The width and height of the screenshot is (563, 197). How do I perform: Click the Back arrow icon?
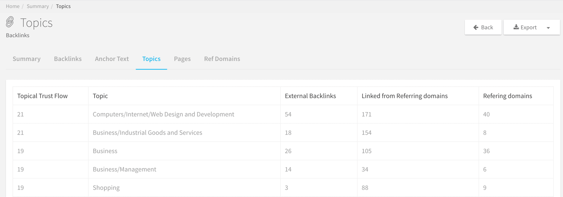tap(476, 27)
